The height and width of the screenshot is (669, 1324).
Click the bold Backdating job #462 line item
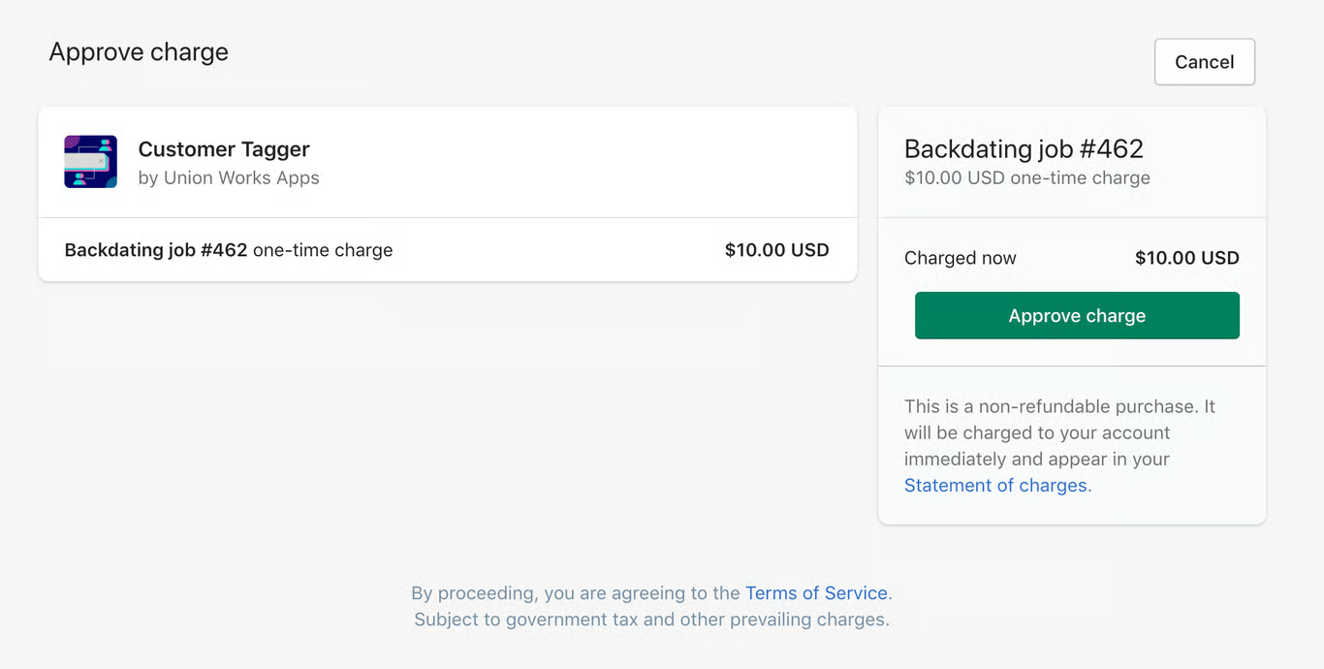156,250
